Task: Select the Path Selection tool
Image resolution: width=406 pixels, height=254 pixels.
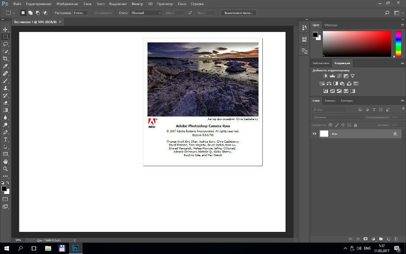Action: [x=5, y=147]
